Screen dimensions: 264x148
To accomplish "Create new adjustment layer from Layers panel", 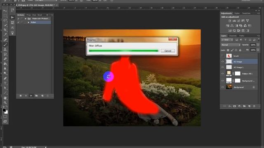I will click(239, 106).
